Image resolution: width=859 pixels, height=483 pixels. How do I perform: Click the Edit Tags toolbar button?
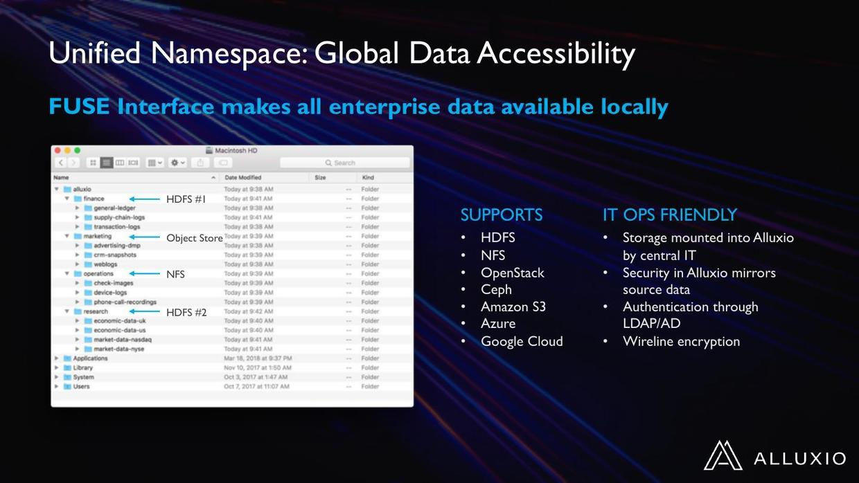pos(222,163)
